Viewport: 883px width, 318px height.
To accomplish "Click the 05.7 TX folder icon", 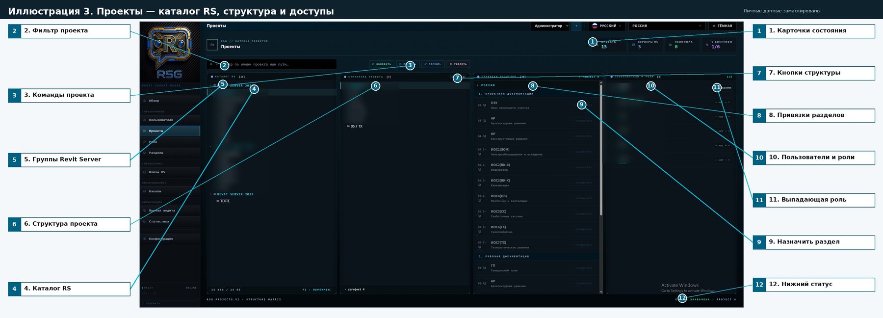I will [348, 127].
